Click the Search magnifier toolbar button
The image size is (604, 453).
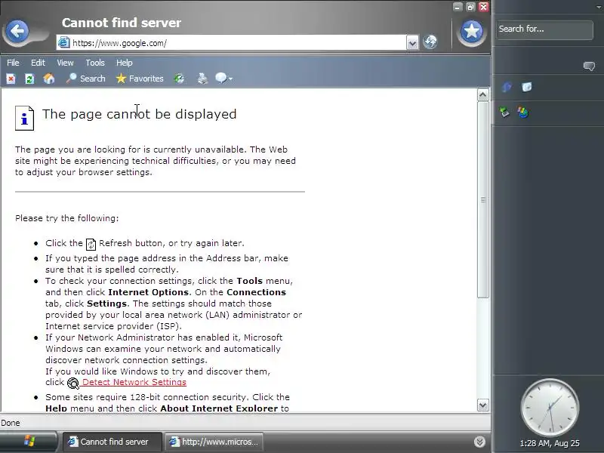point(85,79)
